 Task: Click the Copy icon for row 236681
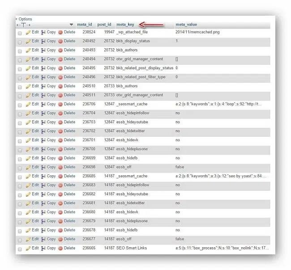pyautogui.click(x=43, y=203)
